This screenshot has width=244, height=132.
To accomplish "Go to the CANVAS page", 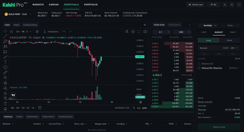I will click(x=54, y=5).
